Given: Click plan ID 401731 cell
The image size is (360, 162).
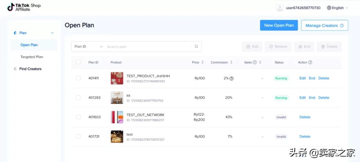Looking at the screenshot, I should click(93, 137).
